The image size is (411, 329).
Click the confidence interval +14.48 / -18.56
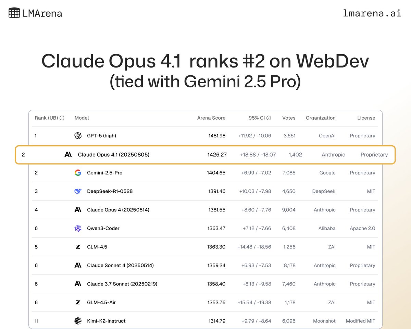tap(254, 247)
